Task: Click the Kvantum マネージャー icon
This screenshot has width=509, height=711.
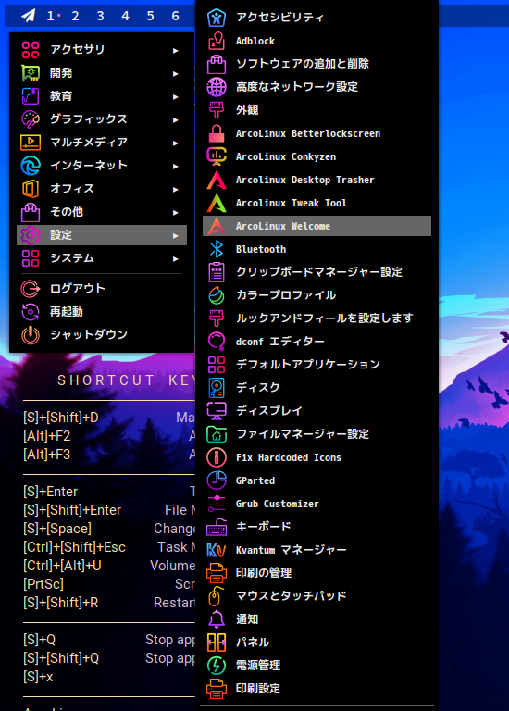Action: pyautogui.click(x=217, y=550)
